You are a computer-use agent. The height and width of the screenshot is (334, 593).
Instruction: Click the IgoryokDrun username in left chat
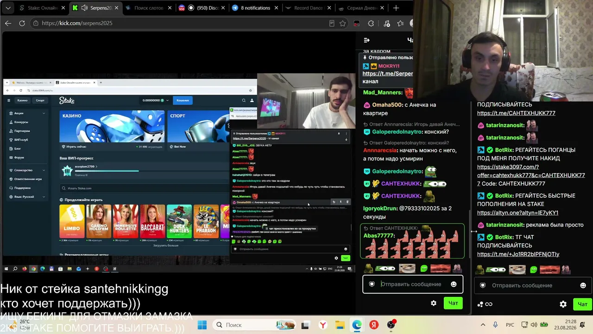click(380, 208)
